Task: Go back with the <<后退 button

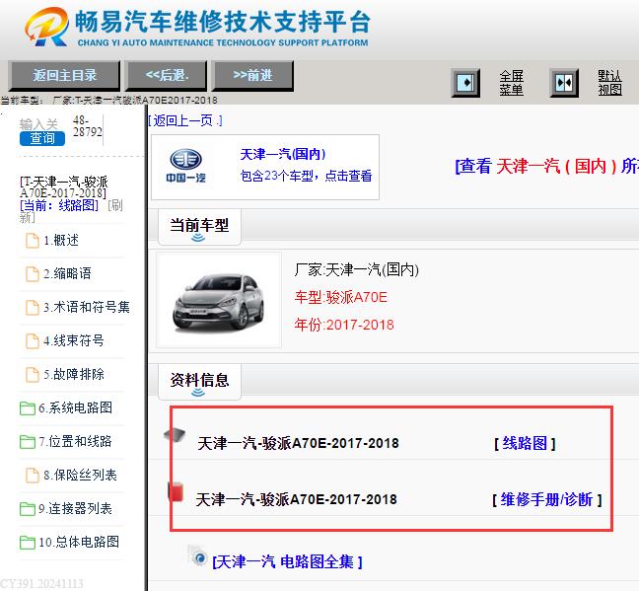Action: pyautogui.click(x=167, y=75)
